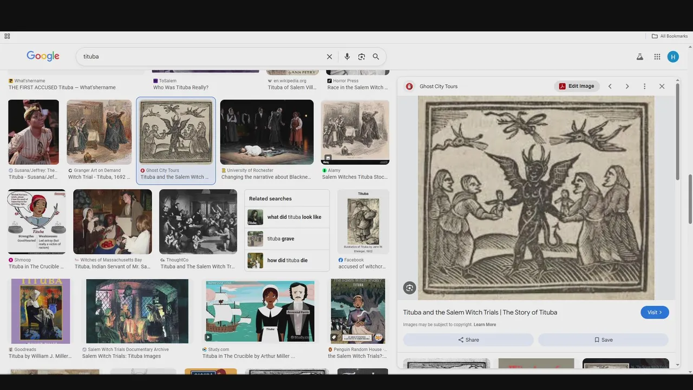Image resolution: width=693 pixels, height=390 pixels.
Task: Open Witches of Massachusetts Bay image
Action: pos(113,222)
